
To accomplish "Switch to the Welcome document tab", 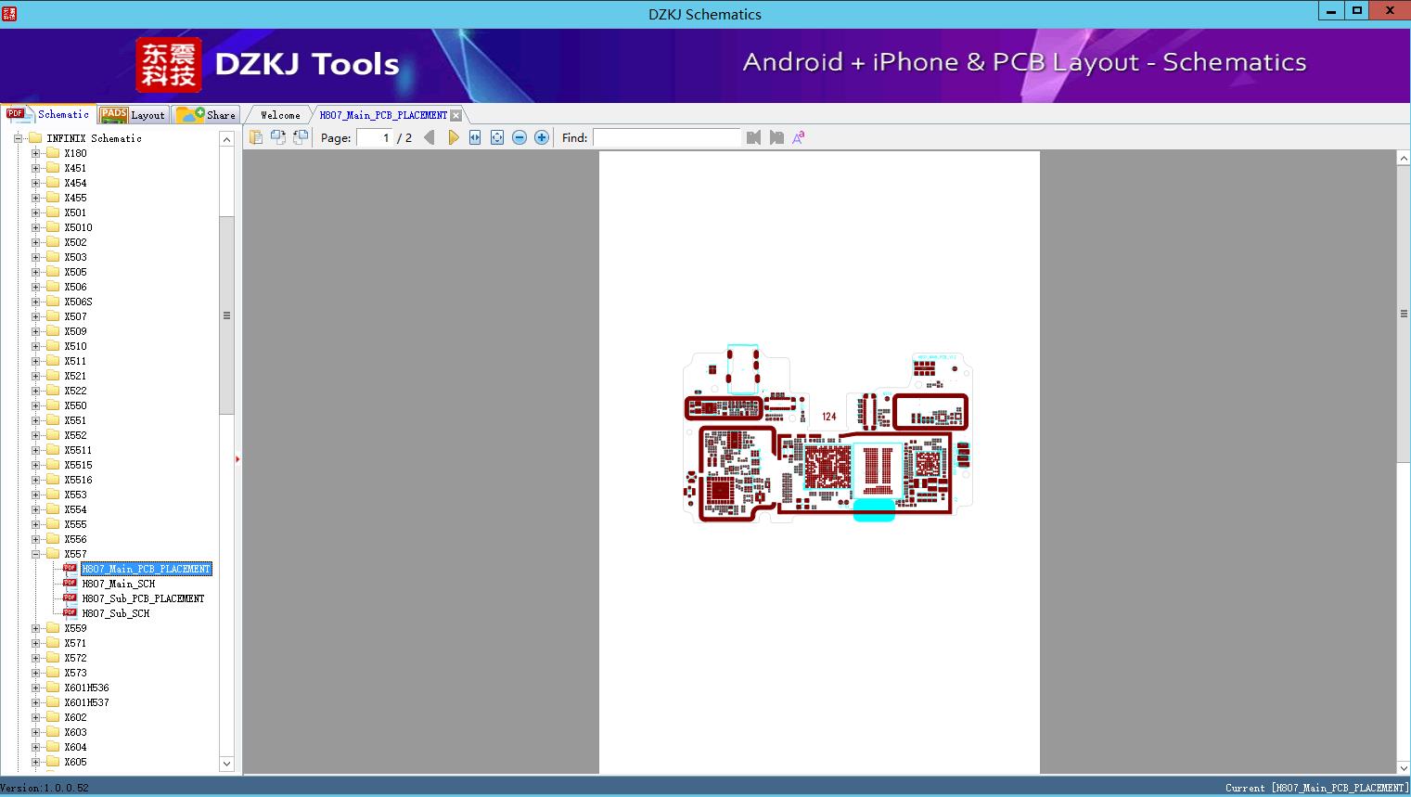I will tap(279, 115).
